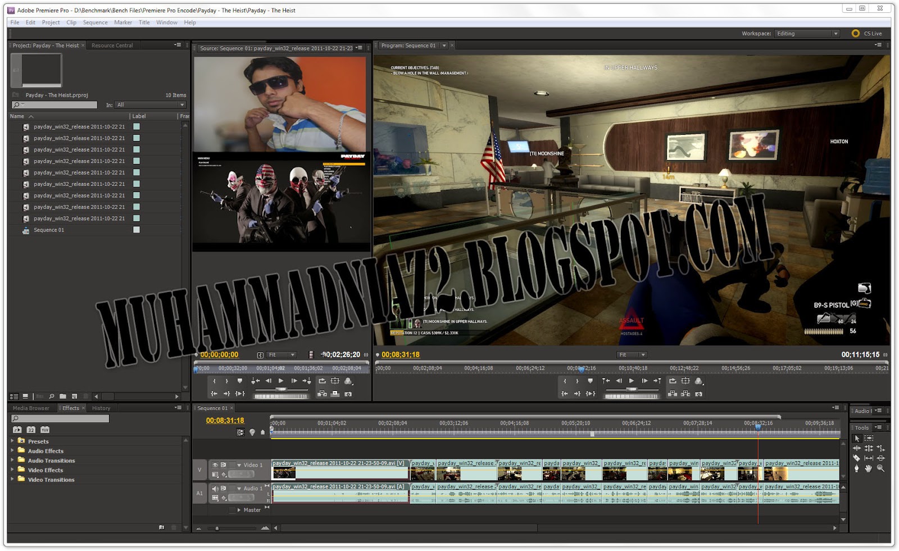The width and height of the screenshot is (899, 551).
Task: Select the Ripple Edit tool
Action: (857, 448)
